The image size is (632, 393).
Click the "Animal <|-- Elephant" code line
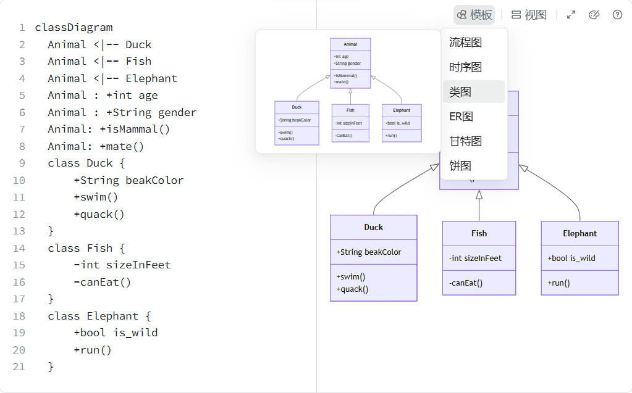[112, 78]
